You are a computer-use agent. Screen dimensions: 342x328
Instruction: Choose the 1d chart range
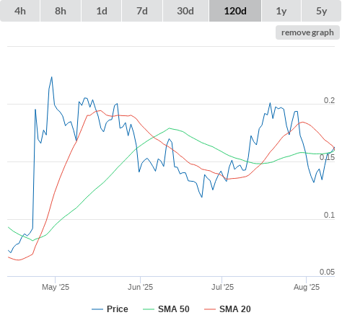point(102,11)
